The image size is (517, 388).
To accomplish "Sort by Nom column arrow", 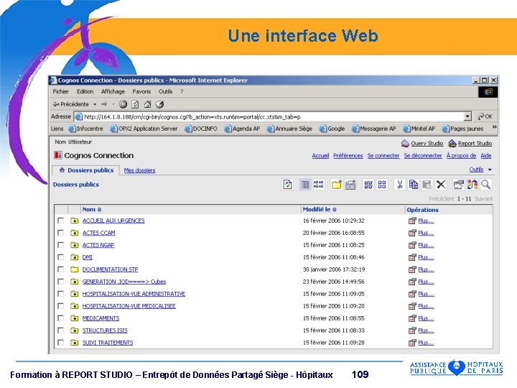I will pyautogui.click(x=100, y=210).
